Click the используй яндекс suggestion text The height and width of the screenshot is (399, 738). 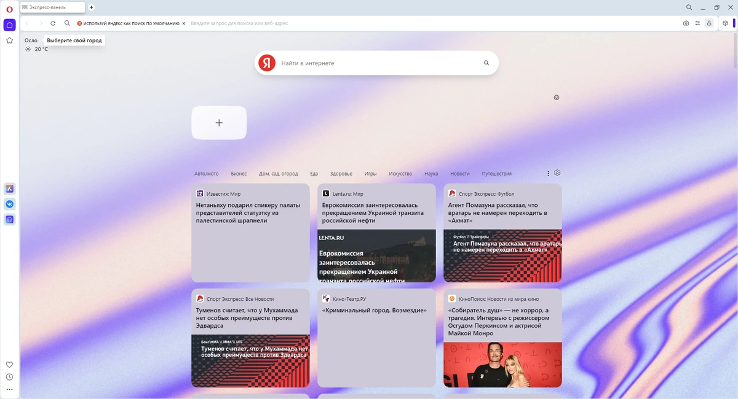[131, 23]
